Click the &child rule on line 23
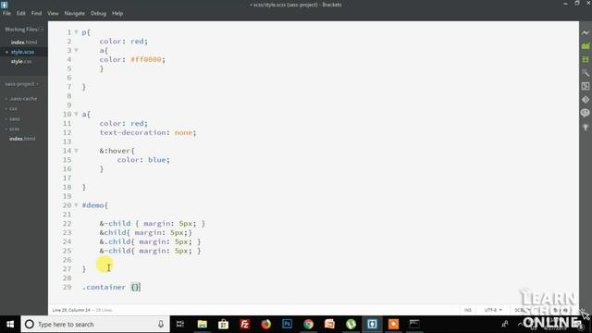Screen dimensions: 592x333 point(146,232)
